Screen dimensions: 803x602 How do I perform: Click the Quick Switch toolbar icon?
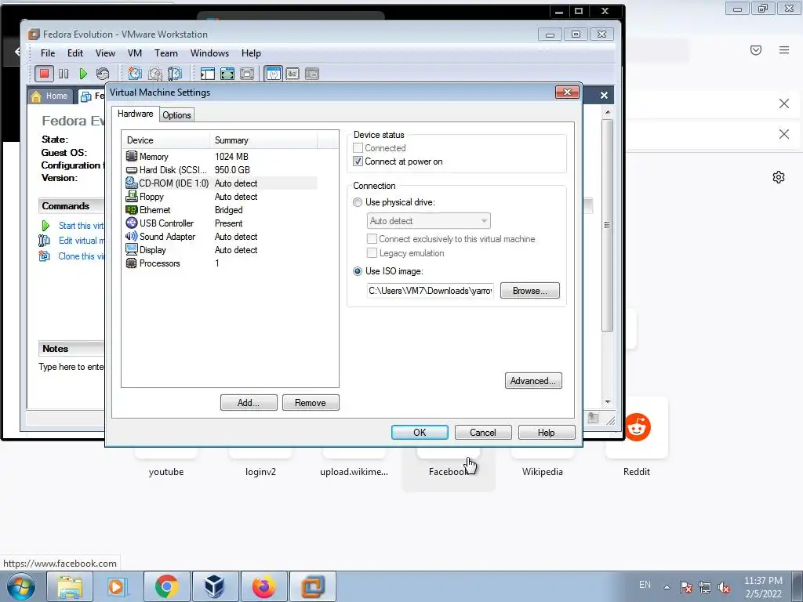(247, 74)
